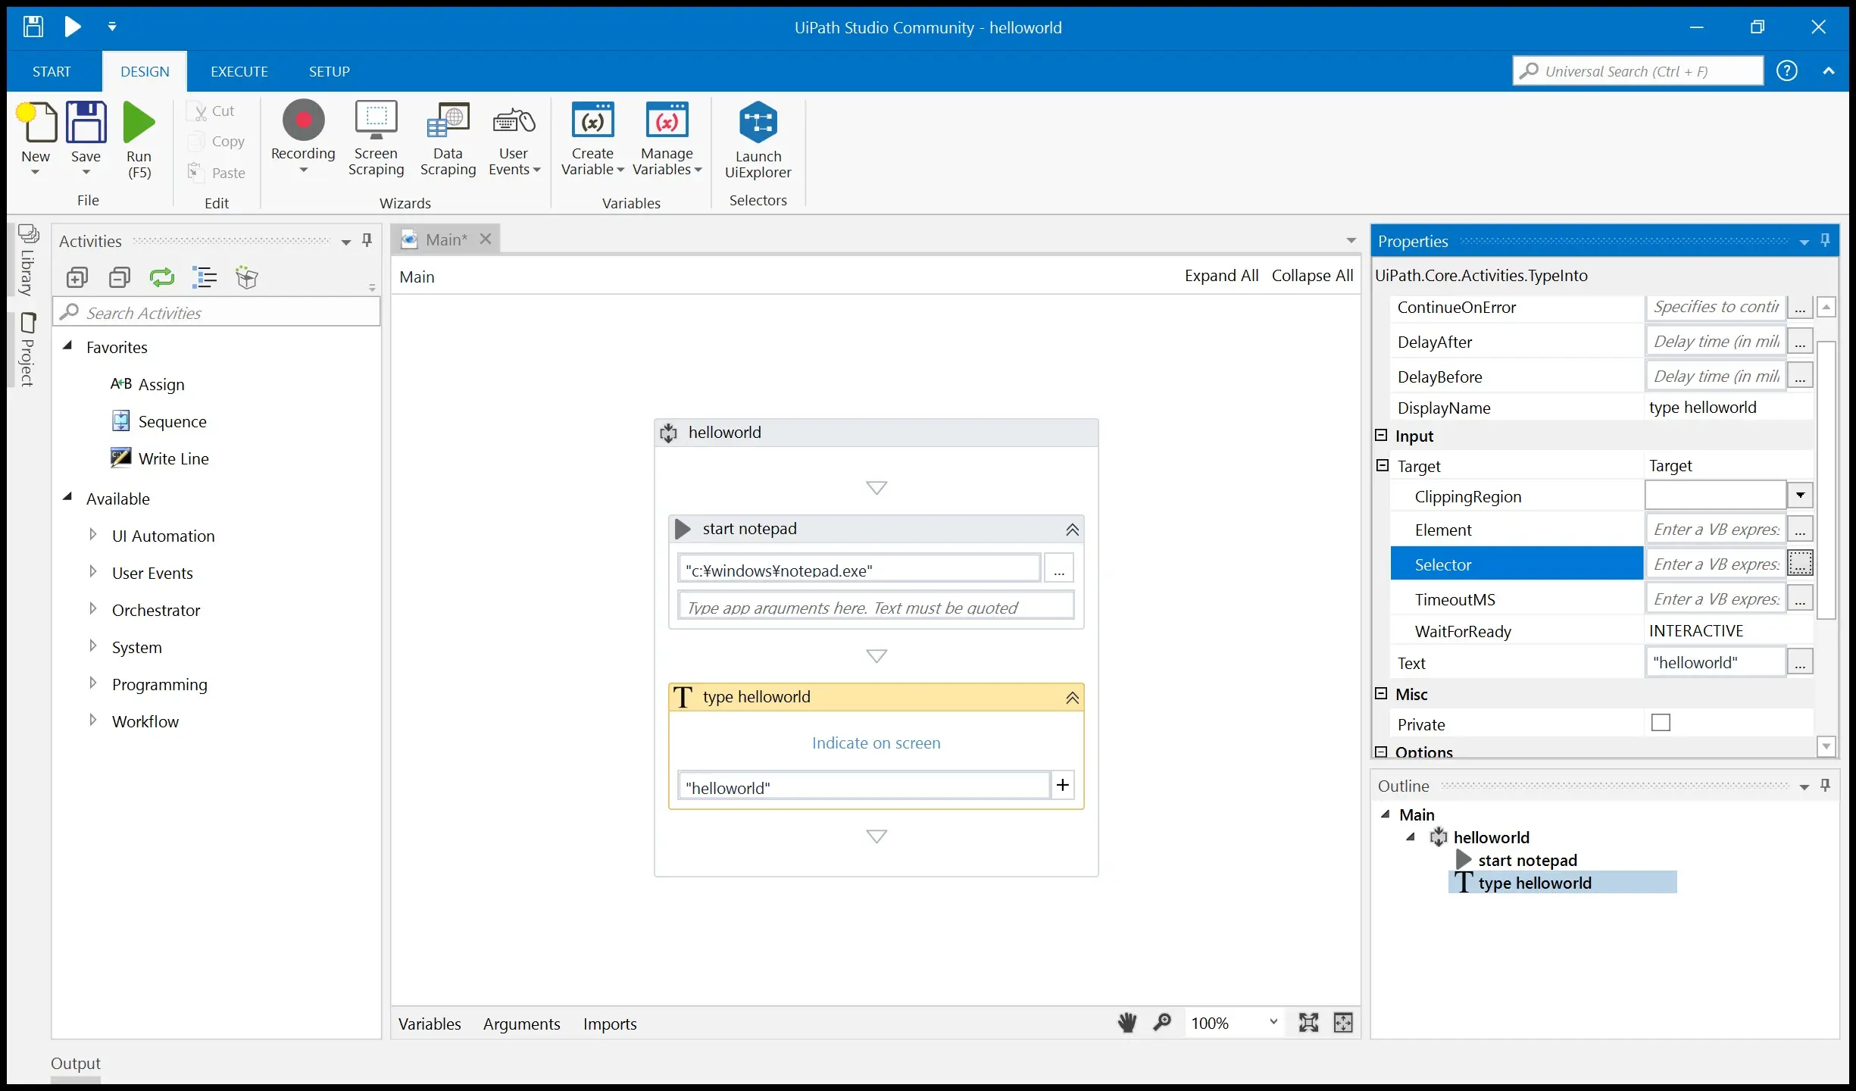Open Manage Packages from Activities toolbar
Viewport: 1856px width, 1091px height.
point(247,278)
